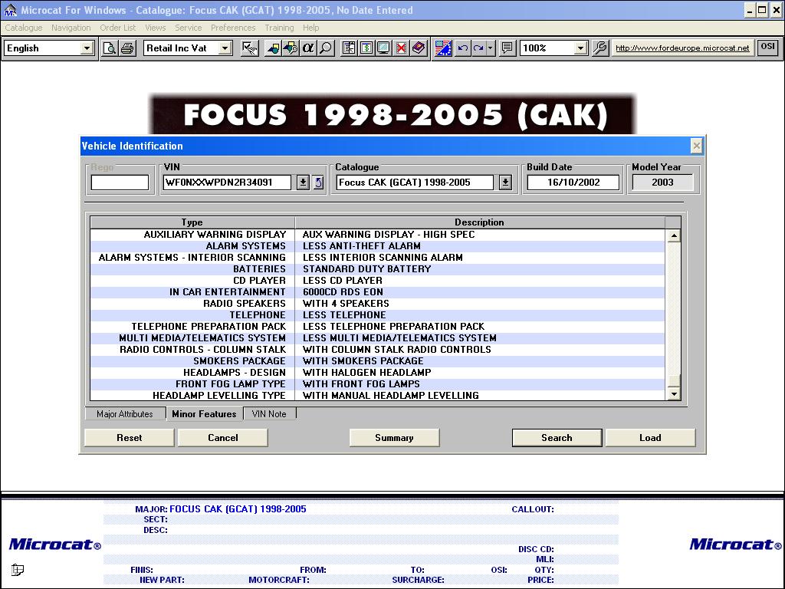The height and width of the screenshot is (589, 785).
Task: Open the English language dropdown
Action: (x=86, y=48)
